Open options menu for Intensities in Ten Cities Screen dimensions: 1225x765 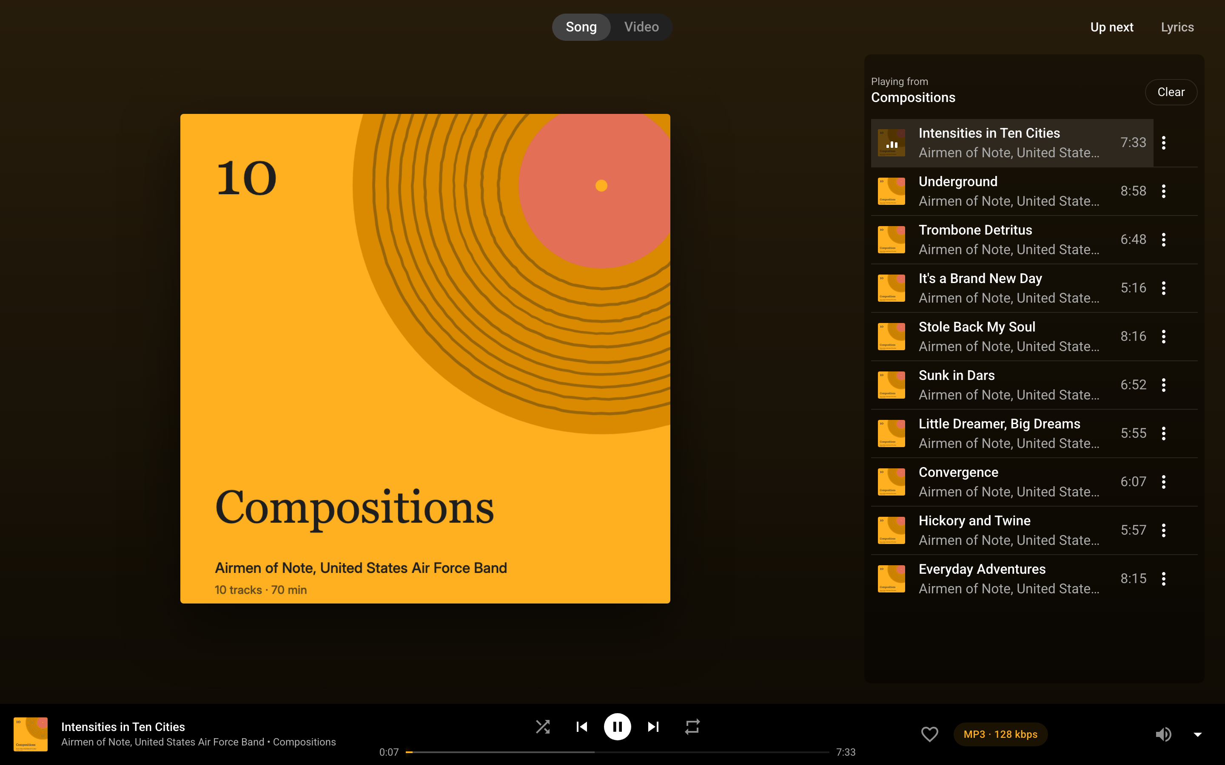click(x=1164, y=143)
